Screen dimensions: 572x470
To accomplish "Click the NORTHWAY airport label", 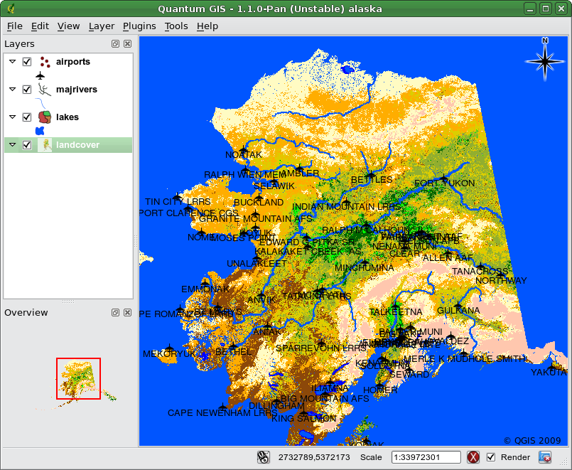I will tap(501, 281).
